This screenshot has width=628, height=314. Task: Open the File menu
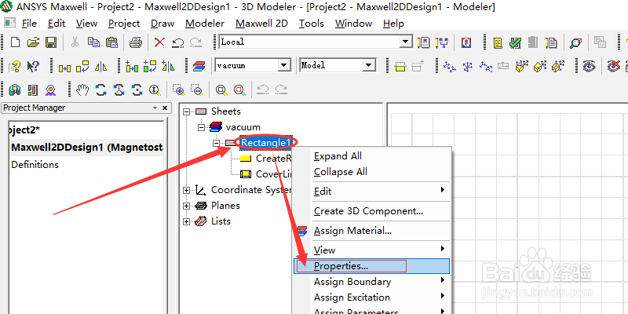coord(29,24)
